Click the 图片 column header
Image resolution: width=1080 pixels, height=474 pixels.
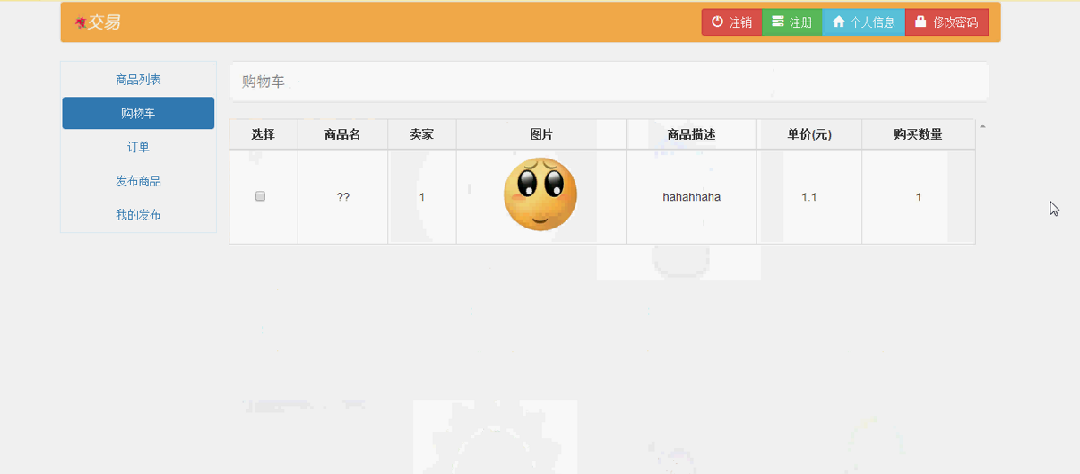[x=541, y=134]
